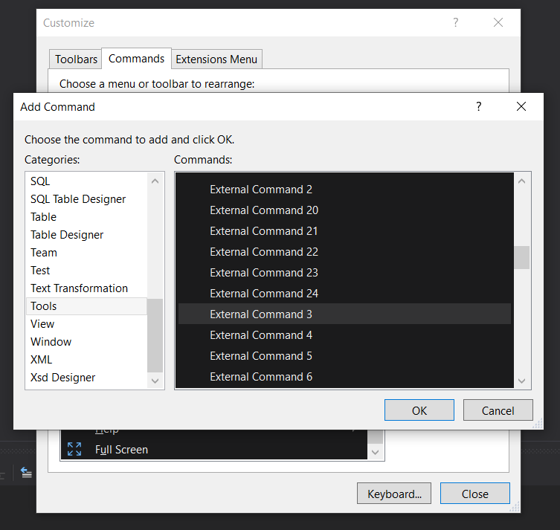Choose External Command 5

(344, 356)
